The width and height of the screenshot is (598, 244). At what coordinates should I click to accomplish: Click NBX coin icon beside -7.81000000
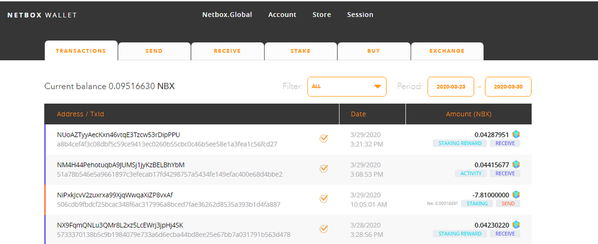tap(516, 195)
